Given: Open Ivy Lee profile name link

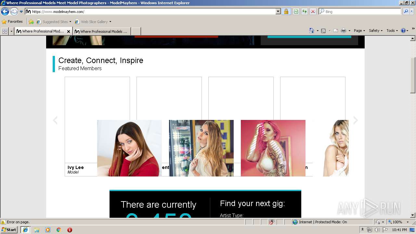Looking at the screenshot, I should click(76, 167).
